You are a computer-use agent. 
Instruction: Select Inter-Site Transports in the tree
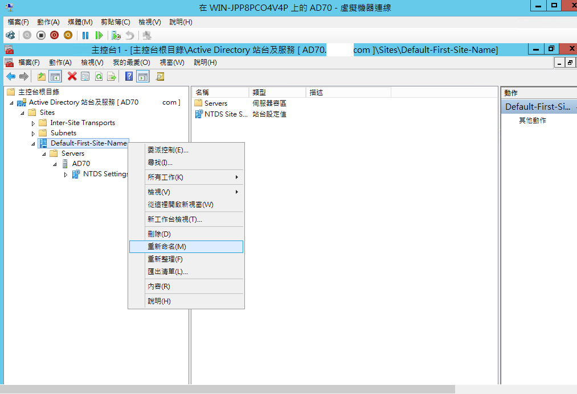click(x=83, y=123)
